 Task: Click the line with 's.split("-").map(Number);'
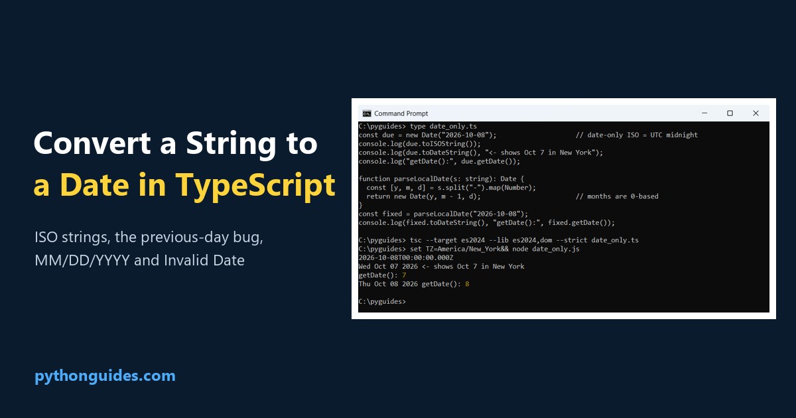tap(451, 188)
